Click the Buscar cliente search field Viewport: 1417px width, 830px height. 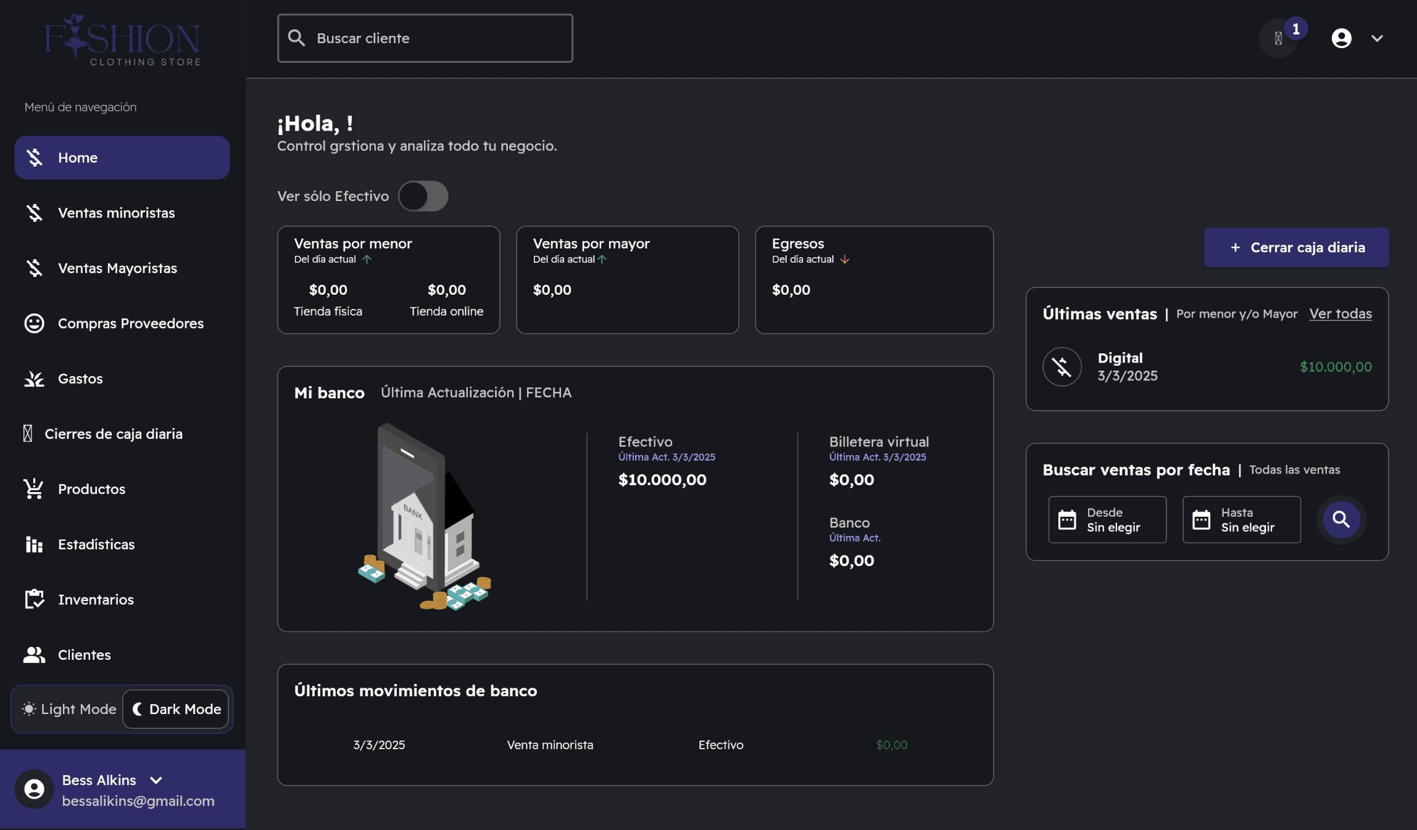(x=425, y=38)
